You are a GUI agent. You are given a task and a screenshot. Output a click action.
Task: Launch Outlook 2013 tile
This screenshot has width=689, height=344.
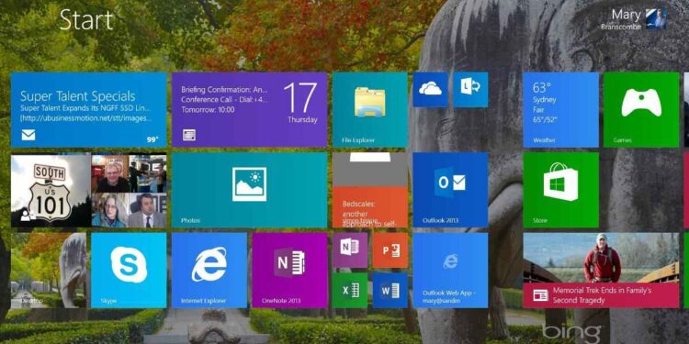(450, 190)
